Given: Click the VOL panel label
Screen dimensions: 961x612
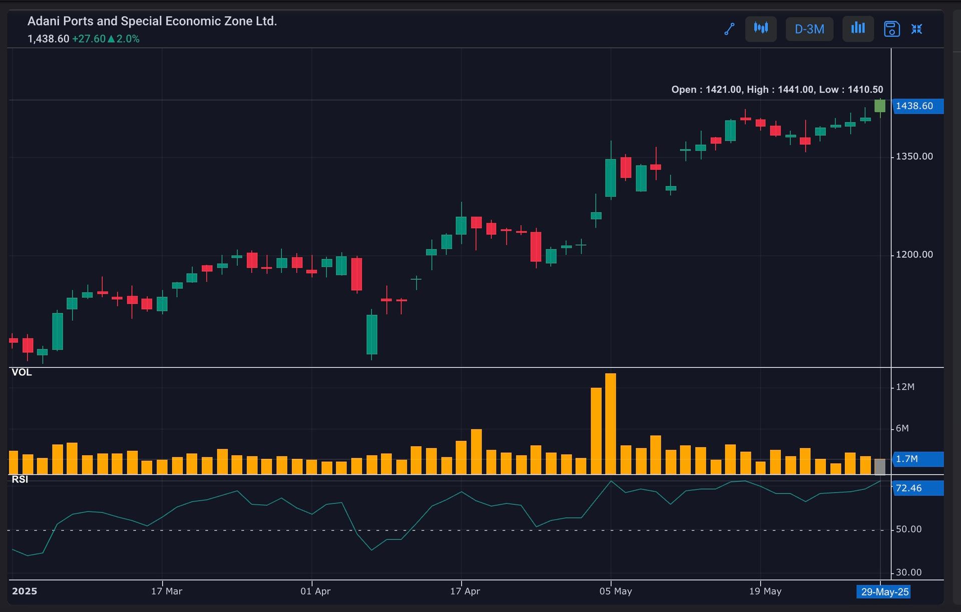Looking at the screenshot, I should point(22,372).
